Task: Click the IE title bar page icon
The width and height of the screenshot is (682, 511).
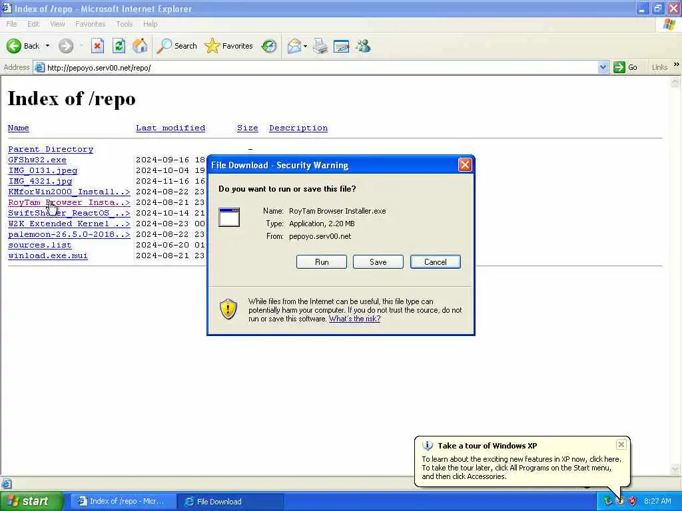Action: point(7,8)
